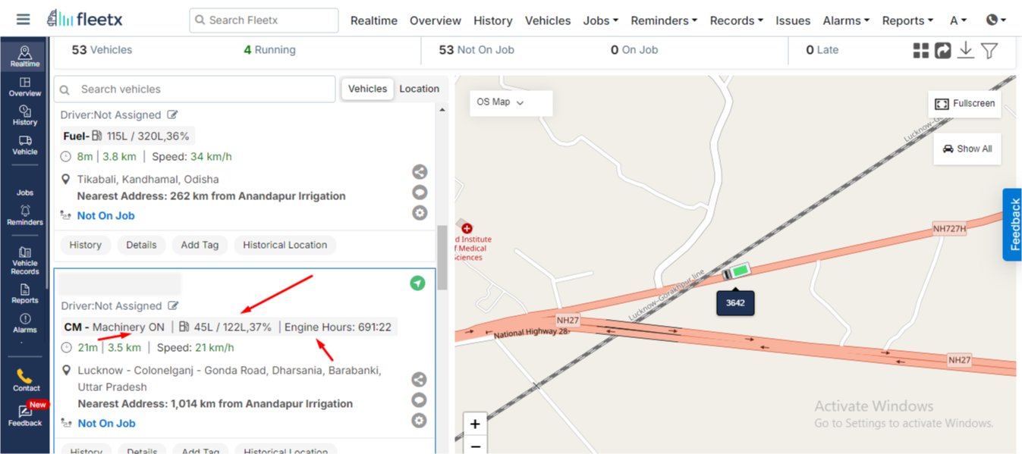Click green navigation arrow on Lucknow vehicle card

(417, 283)
